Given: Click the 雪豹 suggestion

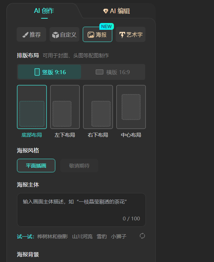Looking at the screenshot, I should point(102,236).
